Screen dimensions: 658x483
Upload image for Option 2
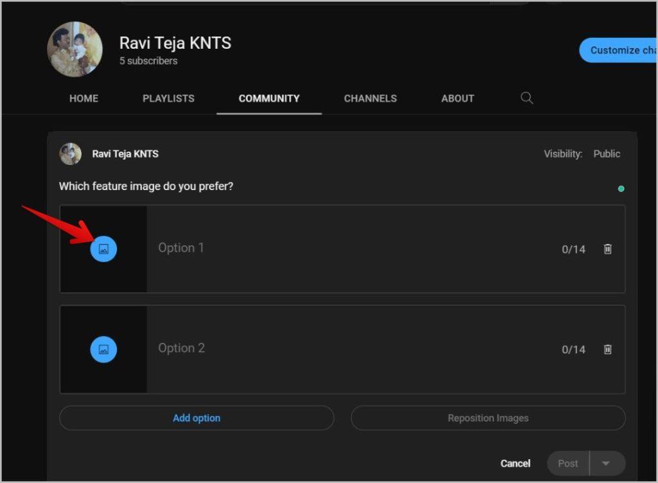tap(103, 349)
